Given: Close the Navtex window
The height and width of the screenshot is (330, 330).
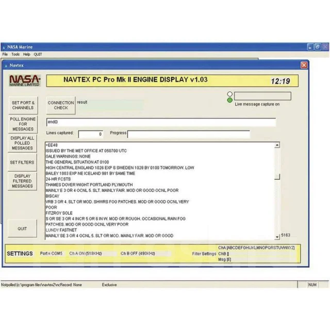Looking at the screenshot, I should (304, 65).
